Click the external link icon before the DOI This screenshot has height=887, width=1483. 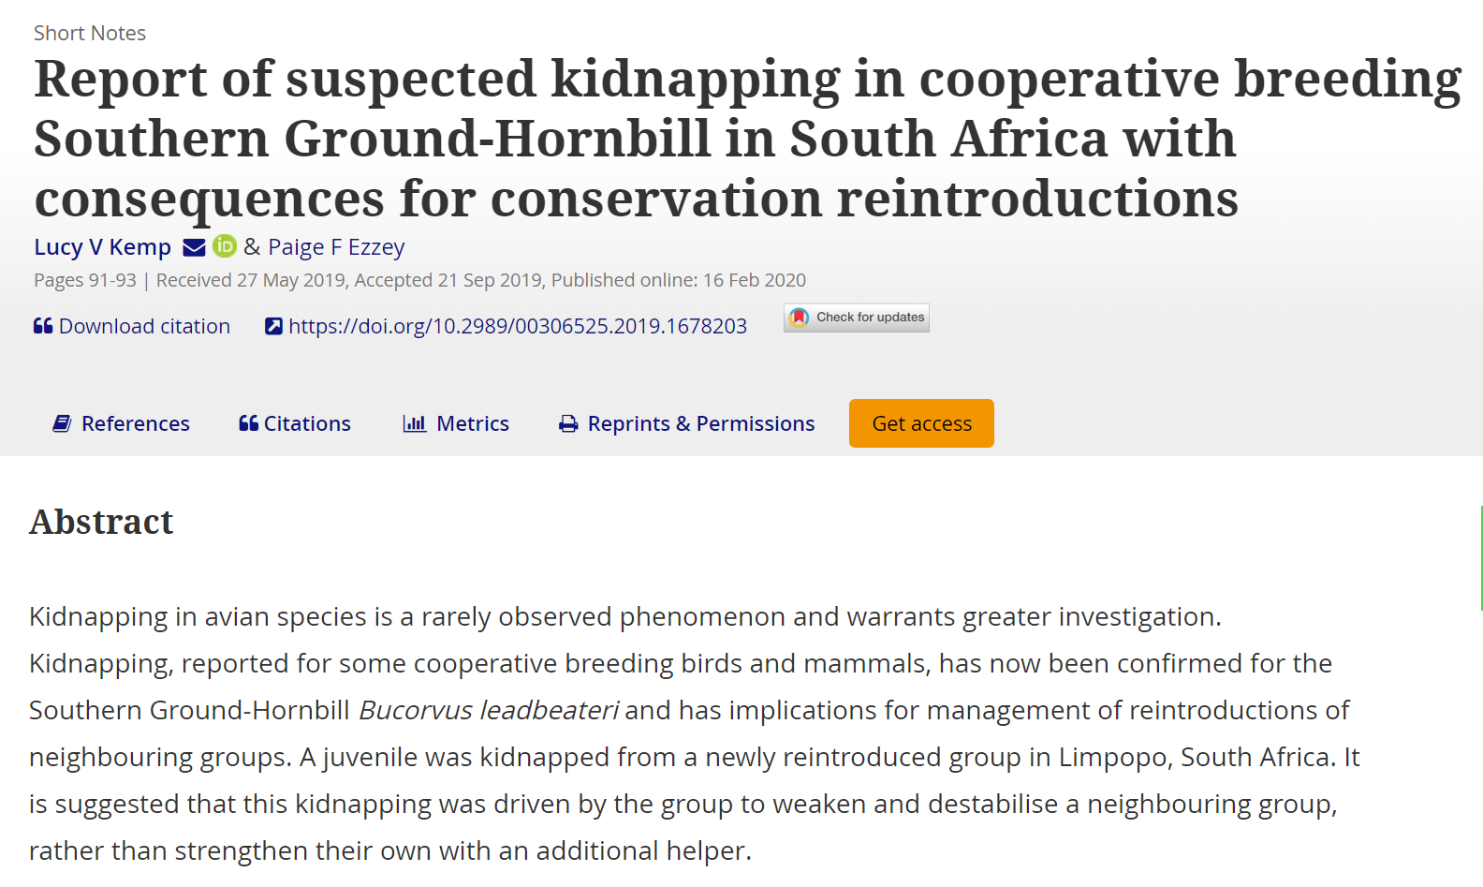273,326
